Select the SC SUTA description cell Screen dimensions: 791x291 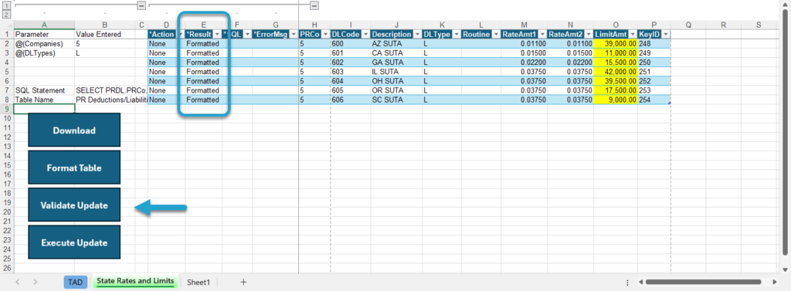(396, 100)
